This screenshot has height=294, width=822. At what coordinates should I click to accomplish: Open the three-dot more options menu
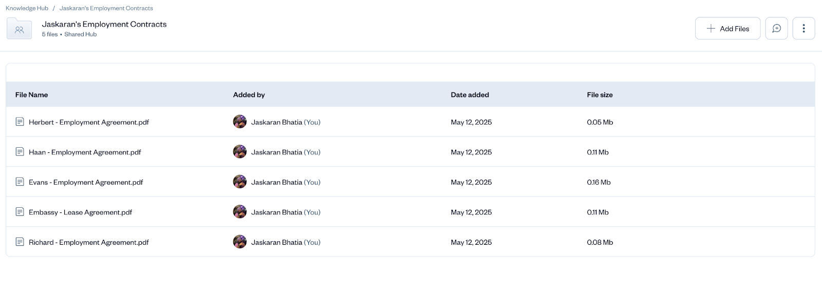[x=804, y=29]
